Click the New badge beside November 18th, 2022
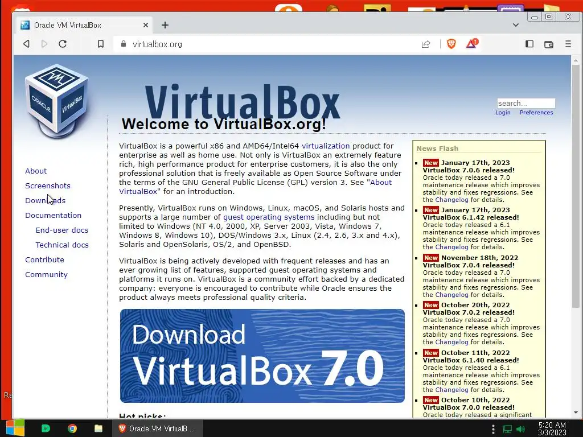This screenshot has width=583, height=437. coord(431,258)
